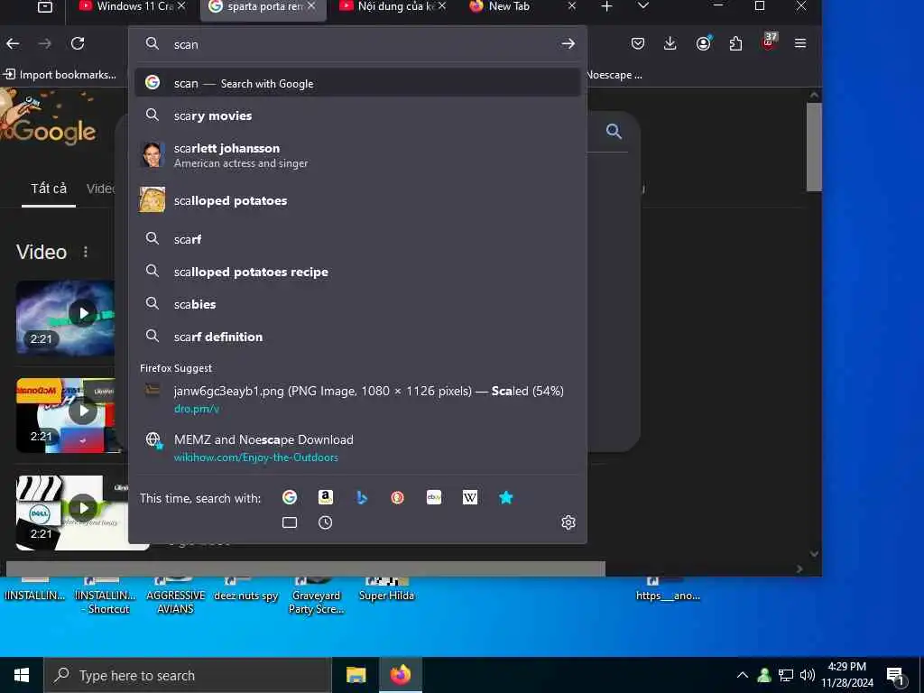This screenshot has height=693, width=924.
Task: Open the Downloads panel
Action: tap(670, 43)
